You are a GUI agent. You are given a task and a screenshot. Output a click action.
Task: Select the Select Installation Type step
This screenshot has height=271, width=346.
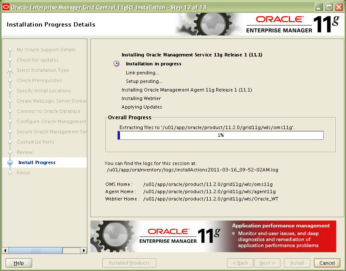tap(43, 70)
